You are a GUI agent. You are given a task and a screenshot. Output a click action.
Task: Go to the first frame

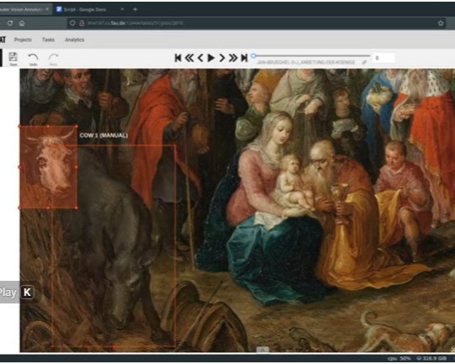coord(178,58)
